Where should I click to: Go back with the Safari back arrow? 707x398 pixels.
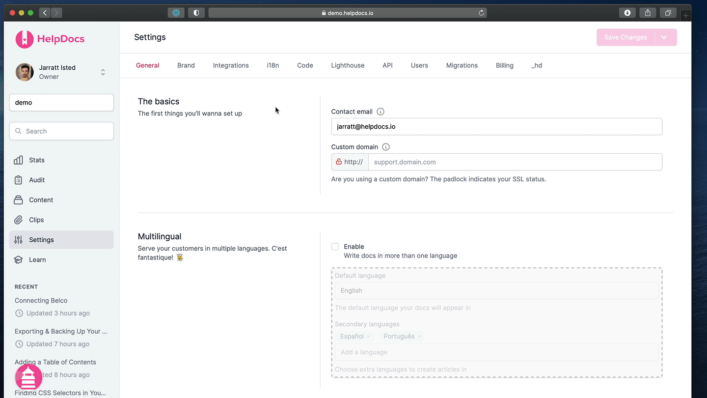click(x=45, y=13)
